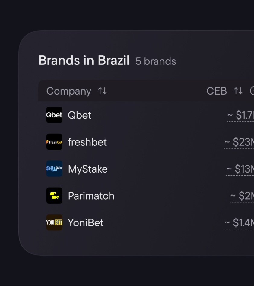254x286 pixels.
Task: Open the Parimatch brand name
Action: 91,196
